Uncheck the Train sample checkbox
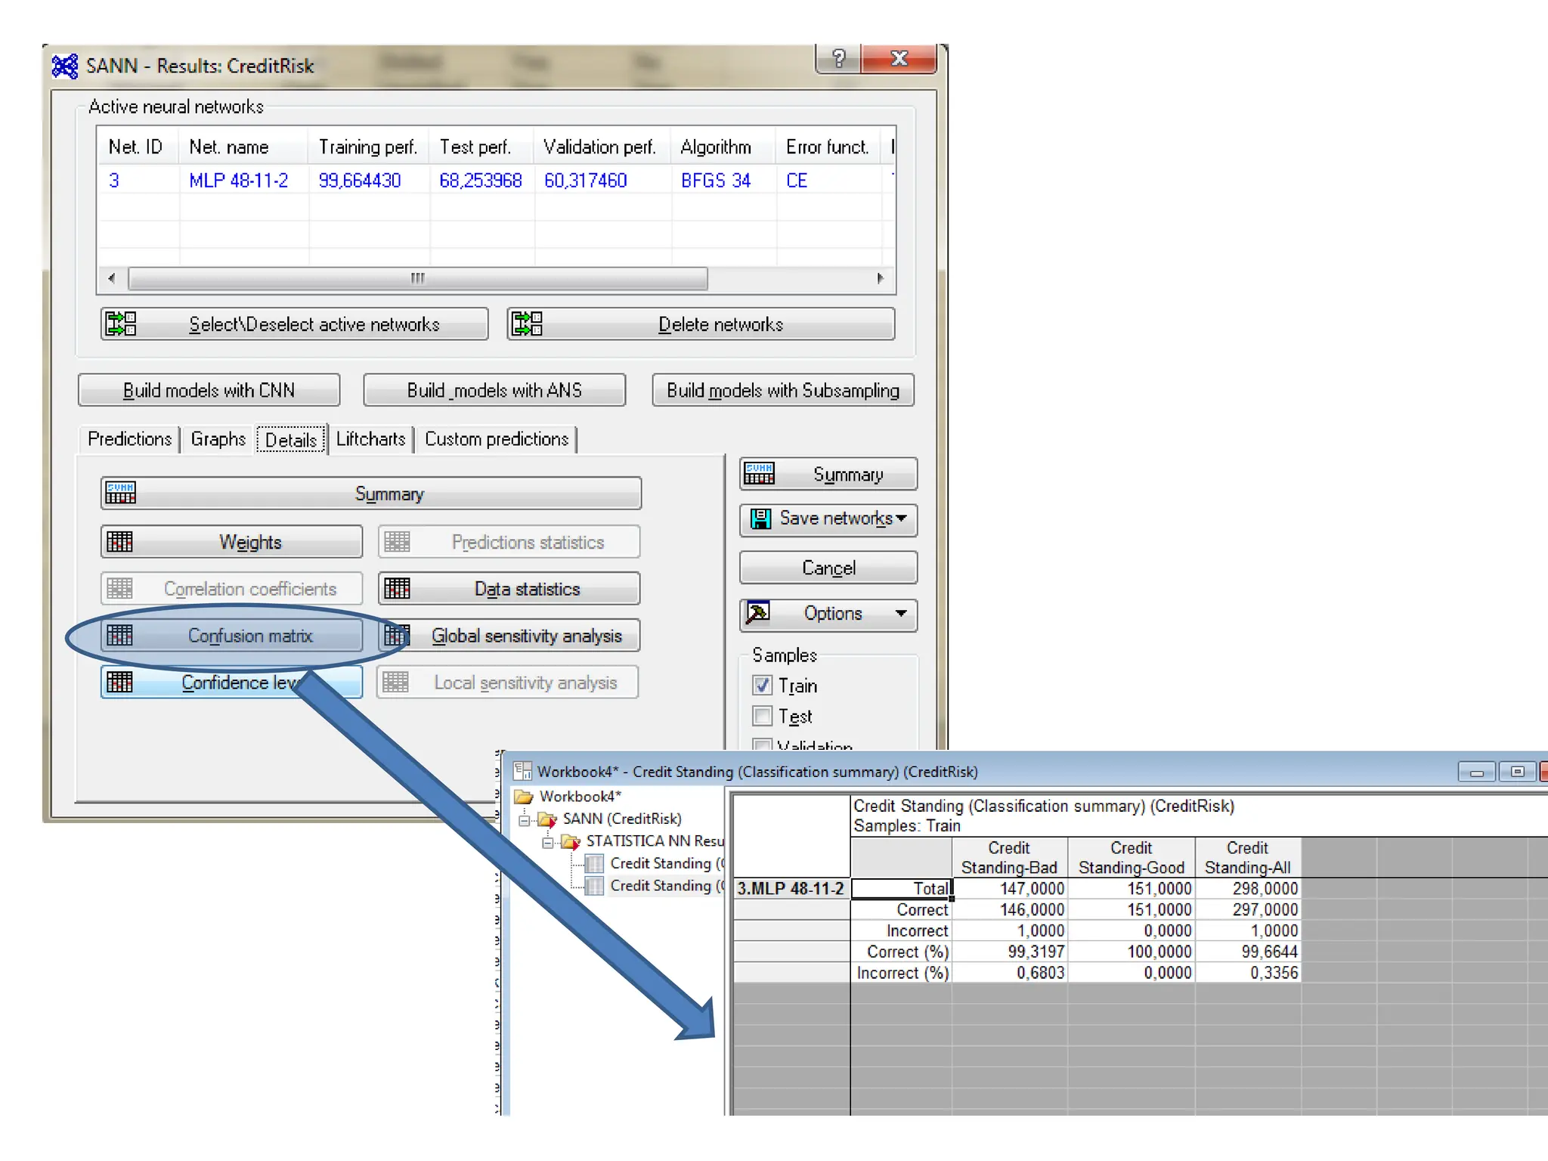1548x1161 pixels. (x=762, y=686)
